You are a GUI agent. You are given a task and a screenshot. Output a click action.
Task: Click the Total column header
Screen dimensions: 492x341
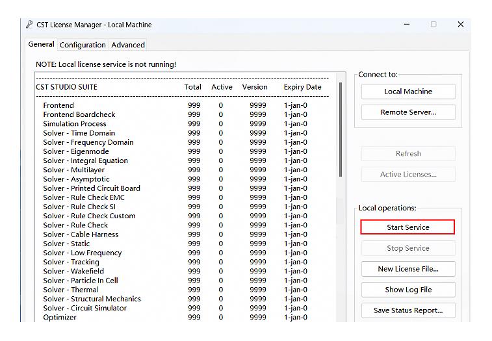192,87
